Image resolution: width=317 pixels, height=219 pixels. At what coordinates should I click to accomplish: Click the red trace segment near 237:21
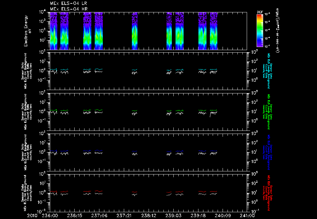tap(134, 192)
